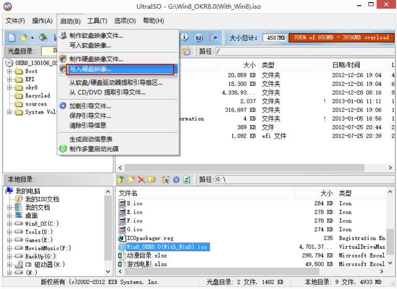Expand Games(E:) drive node
397x289 pixels.
tap(9, 240)
